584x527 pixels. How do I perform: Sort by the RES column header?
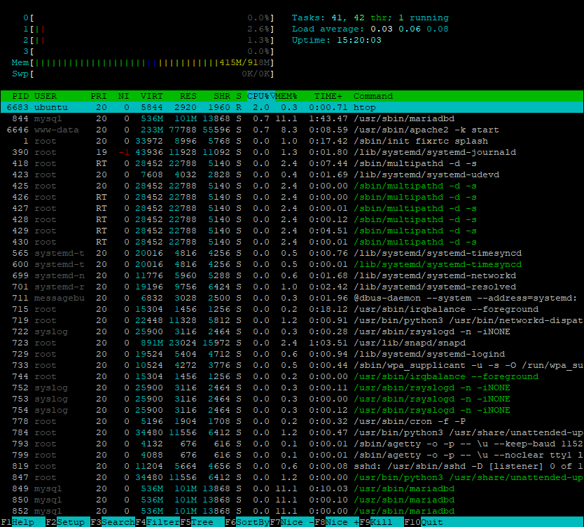(188, 96)
